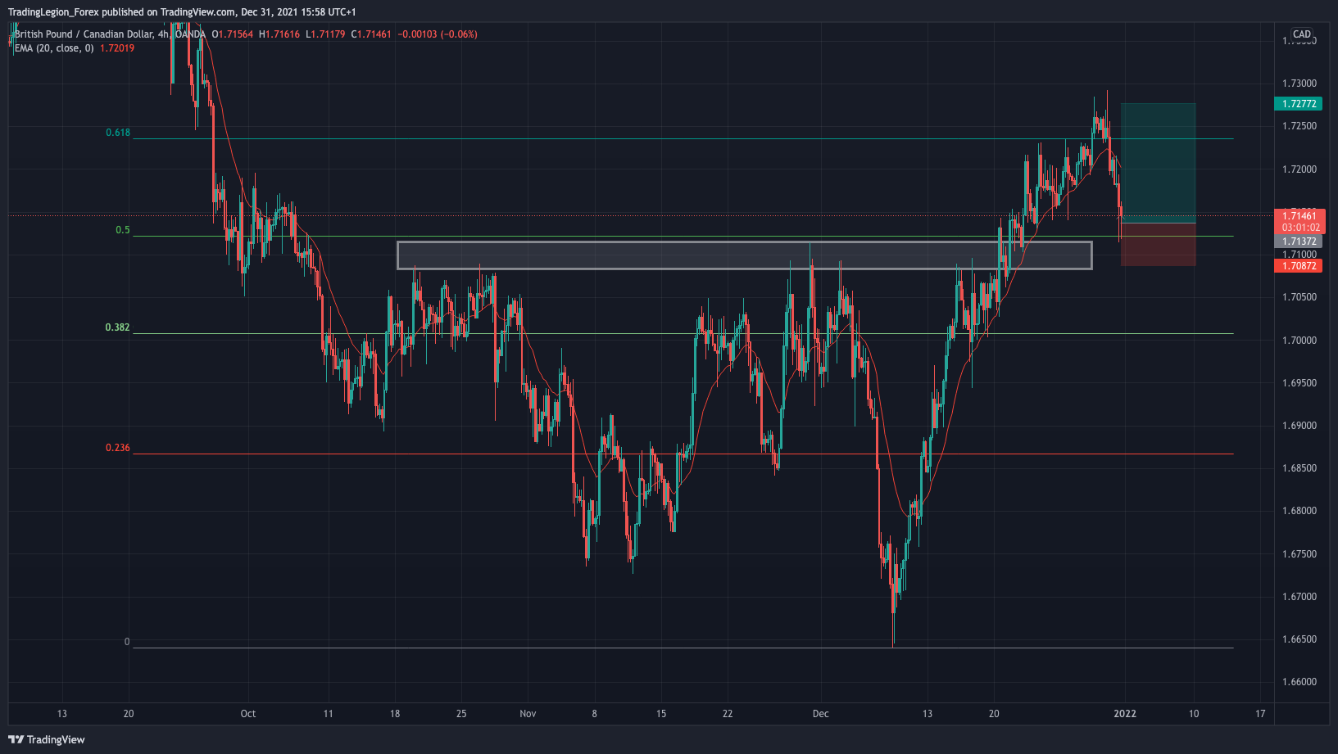Click the 1.69500 price axis label

[1299, 383]
